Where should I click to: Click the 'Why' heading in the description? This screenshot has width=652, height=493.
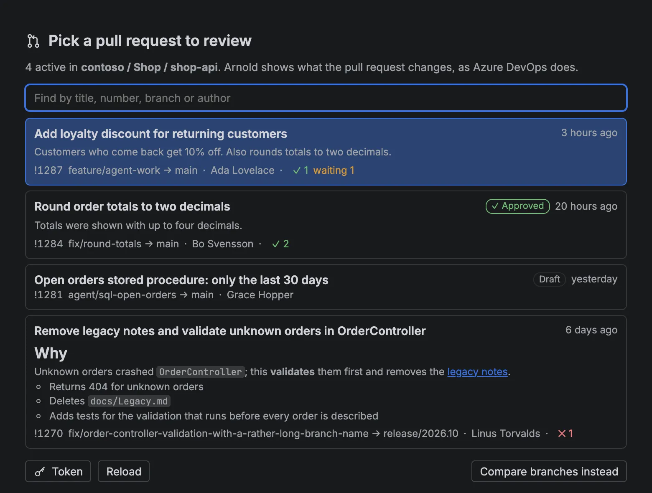pyautogui.click(x=51, y=353)
